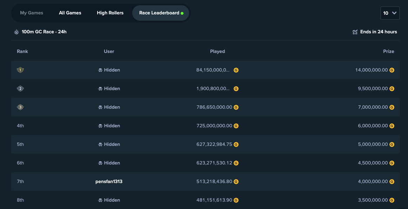
Task: Click the User column header
Action: [x=109, y=51]
